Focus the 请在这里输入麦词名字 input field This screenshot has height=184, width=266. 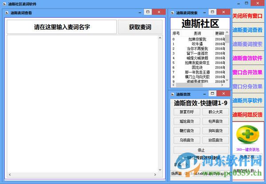(62, 27)
